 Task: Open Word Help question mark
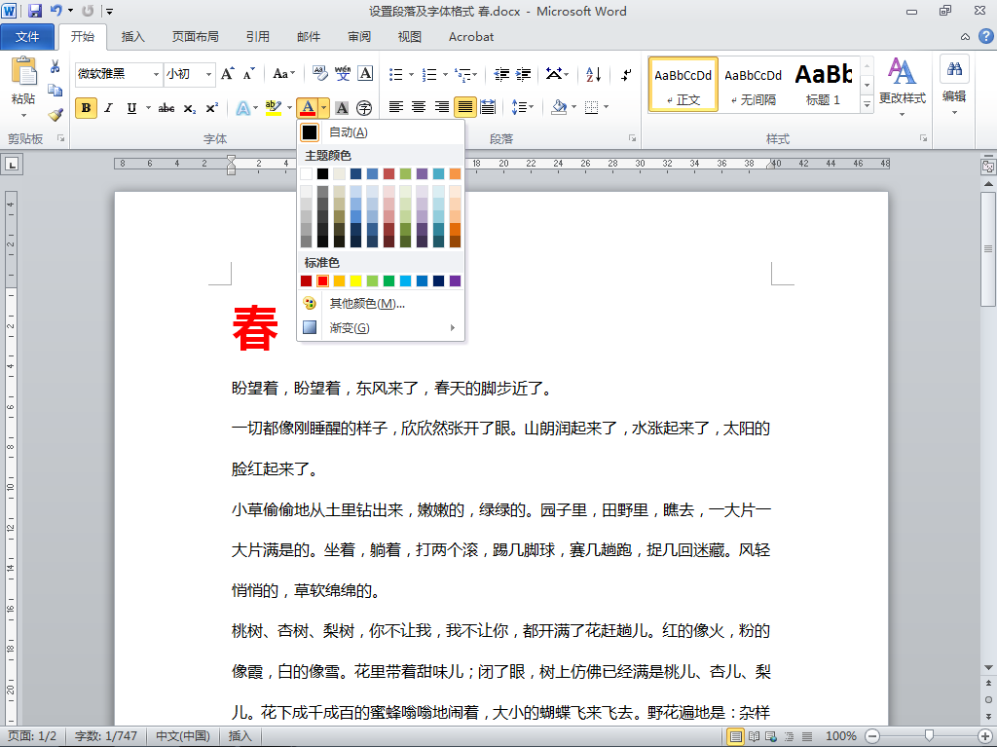(x=985, y=36)
